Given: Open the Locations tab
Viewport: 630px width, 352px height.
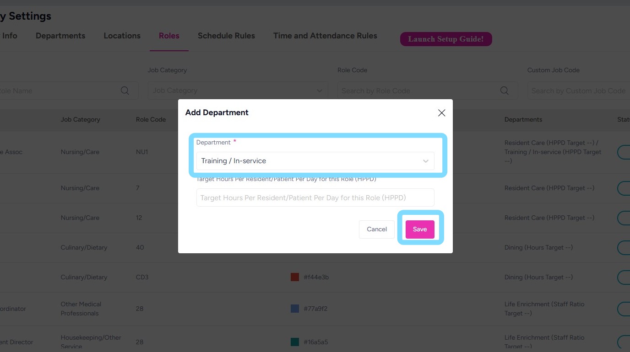Looking at the screenshot, I should point(122,36).
